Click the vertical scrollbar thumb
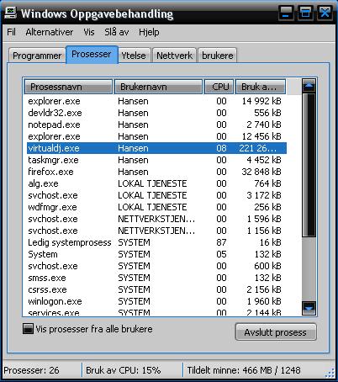Viewport: 338px width, 382px height. [x=309, y=166]
